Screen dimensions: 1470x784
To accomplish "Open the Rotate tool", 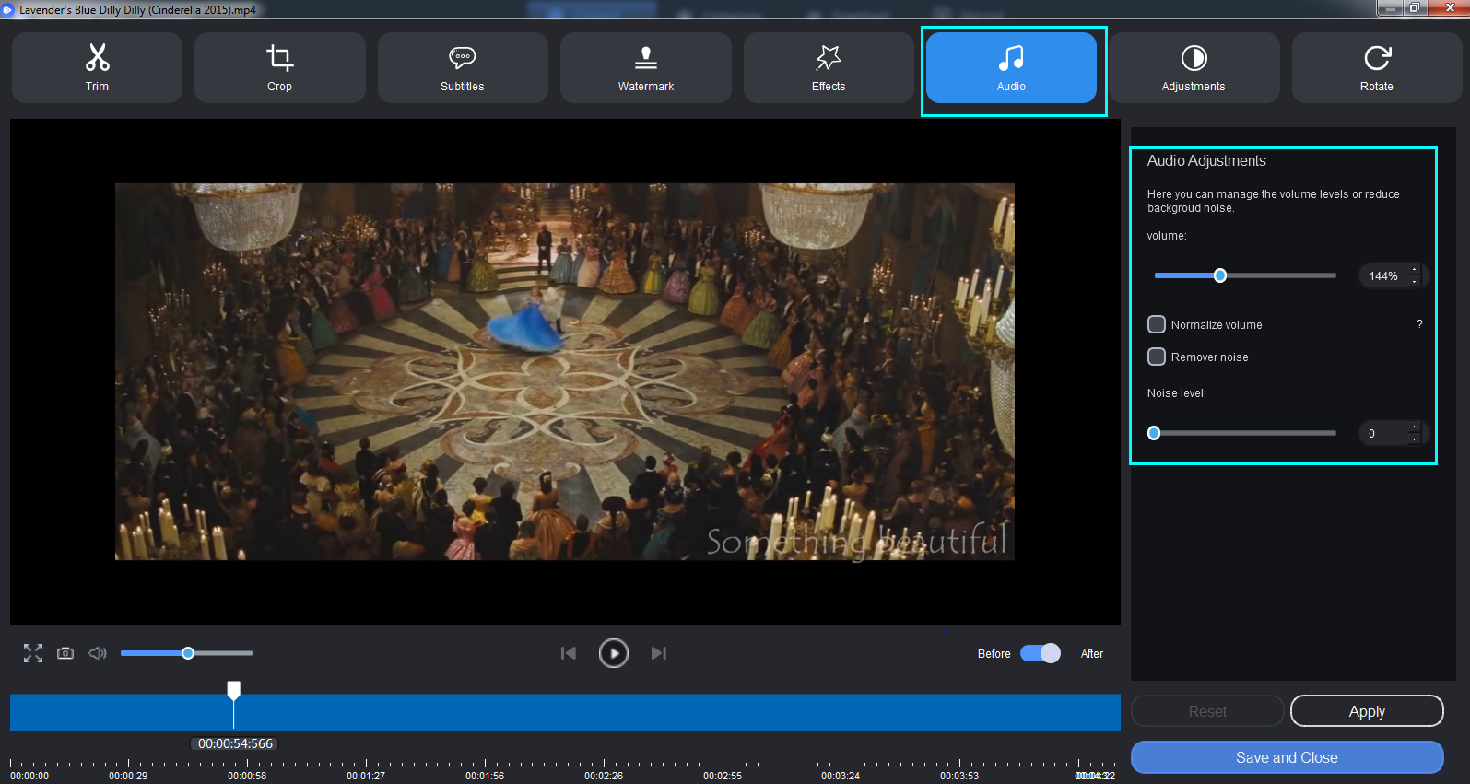I will [1377, 67].
